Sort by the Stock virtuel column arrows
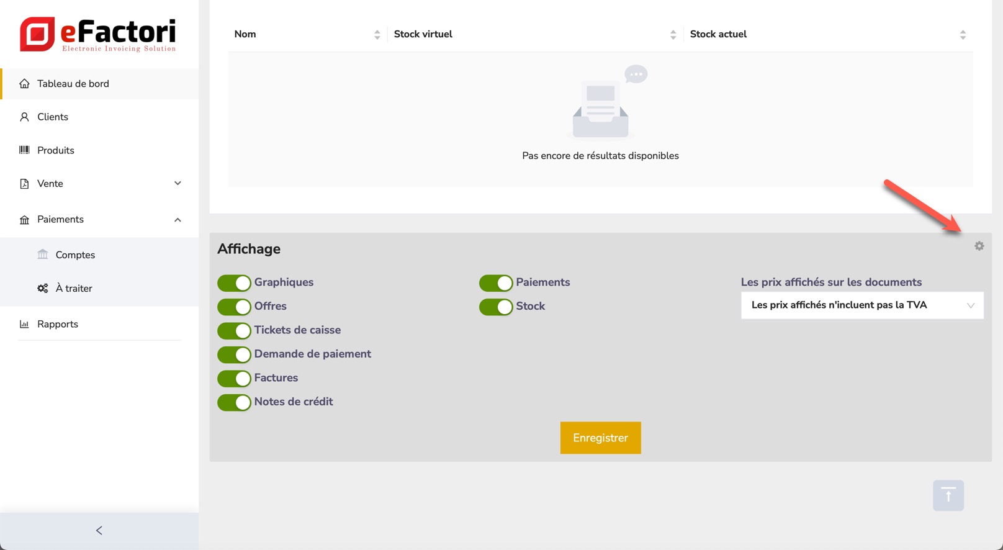Viewport: 1003px width, 550px height. pyautogui.click(x=673, y=35)
